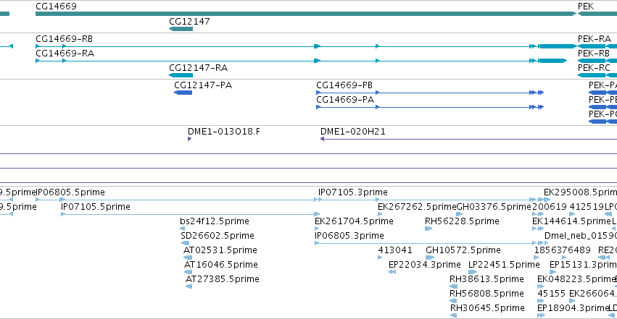Click the DME1-013O18.F feature arrow
The height and width of the screenshot is (319, 617).
190,139
